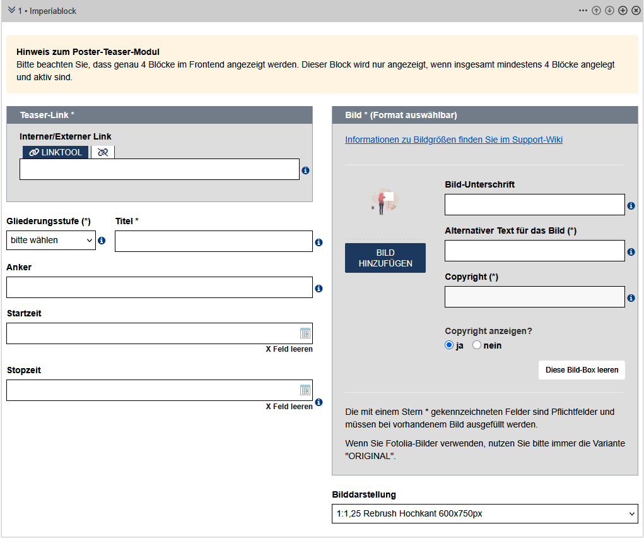Click the info icon beside Bild-Unterschrift field
The height and width of the screenshot is (538, 644).
[x=631, y=206]
